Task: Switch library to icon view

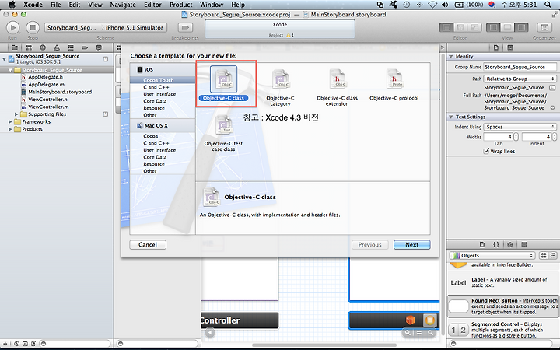Action: [544, 255]
